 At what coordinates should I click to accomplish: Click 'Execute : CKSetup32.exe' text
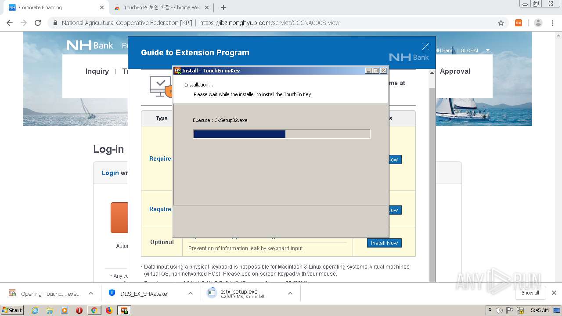click(x=220, y=120)
